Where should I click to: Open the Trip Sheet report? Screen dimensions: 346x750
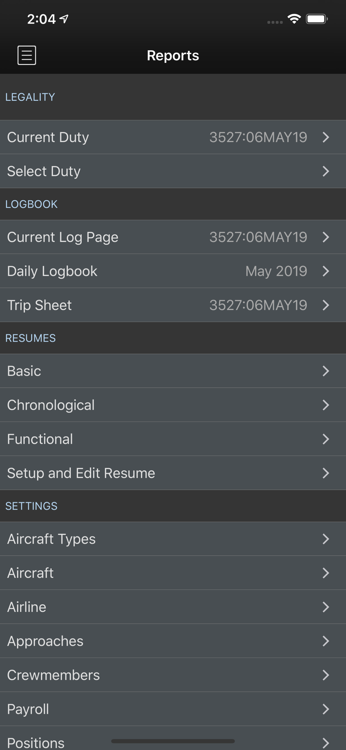(x=173, y=305)
